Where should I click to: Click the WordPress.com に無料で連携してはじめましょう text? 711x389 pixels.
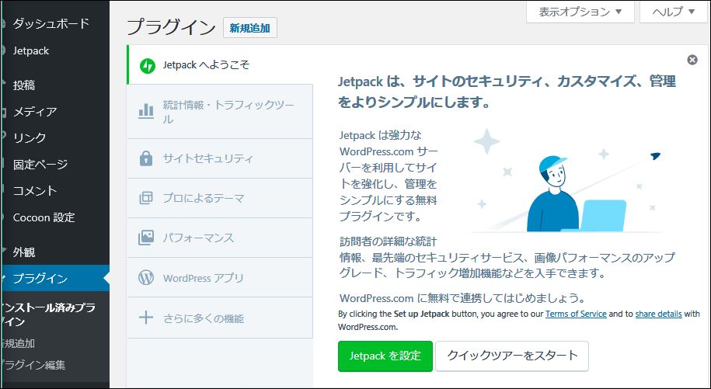click(x=462, y=298)
